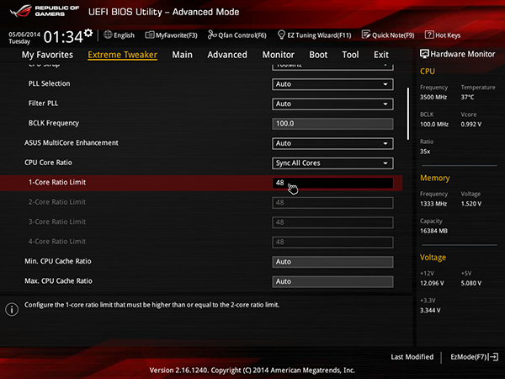Expand the PLL Selection dropdown
Viewport: 505px width, 379px height.
click(332, 84)
